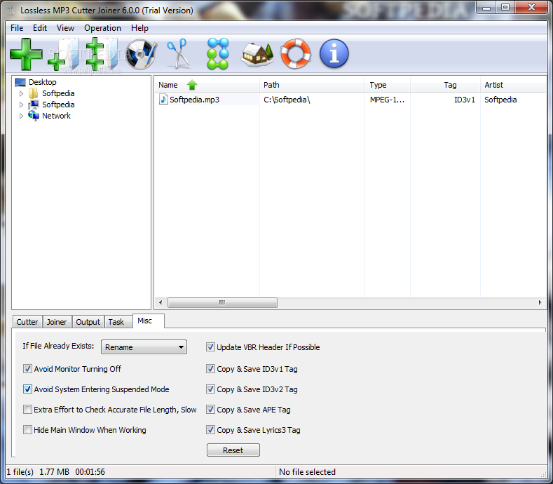Screen dimensions: 553x484
Task: Click 'No file selected' in status bar
Action: tap(307, 472)
